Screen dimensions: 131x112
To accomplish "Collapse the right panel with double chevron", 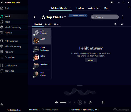I will coord(129,7).
